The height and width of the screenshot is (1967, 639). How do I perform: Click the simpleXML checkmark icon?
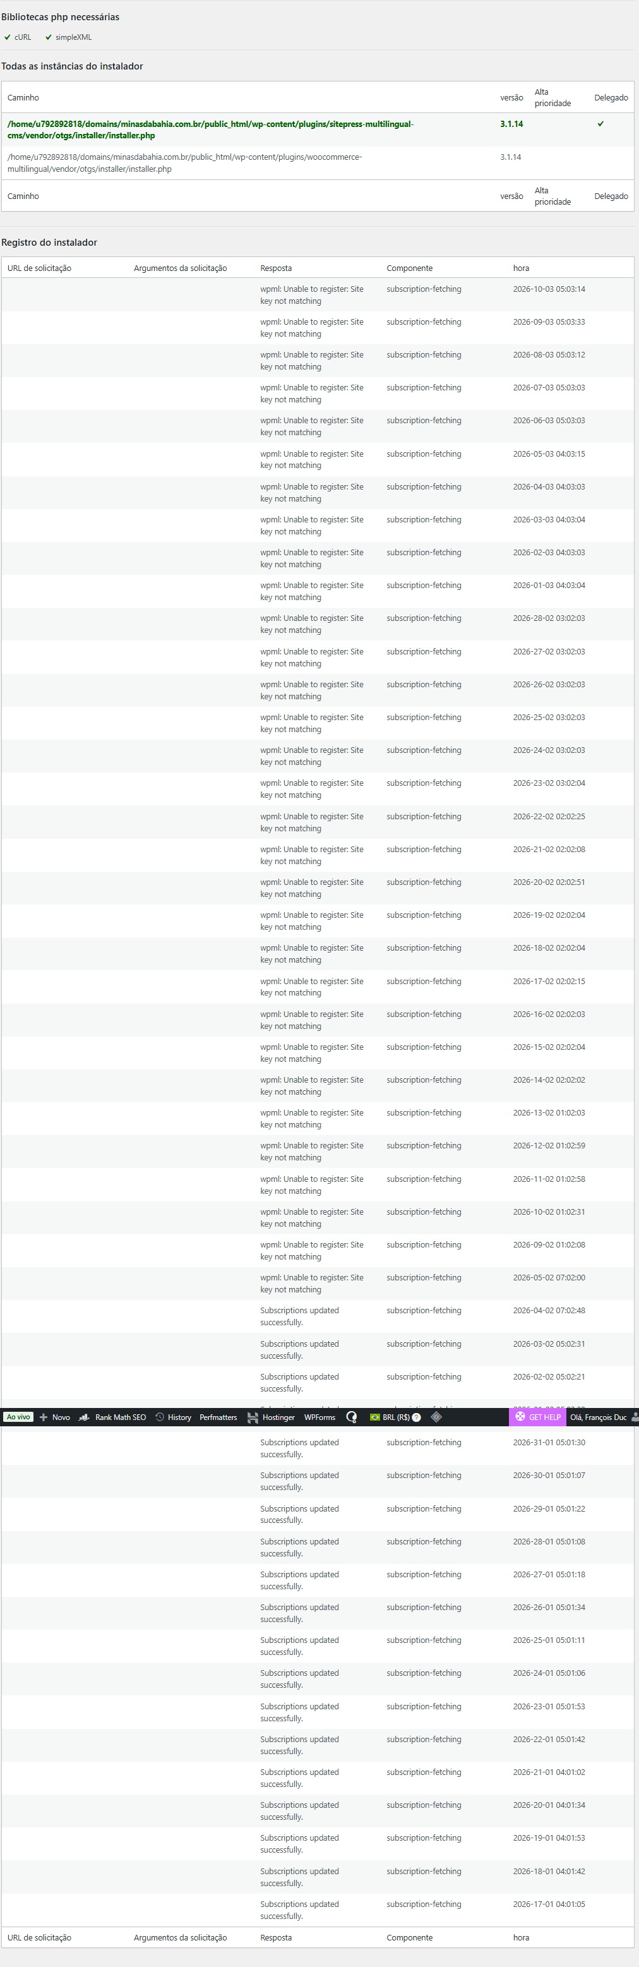coord(48,37)
